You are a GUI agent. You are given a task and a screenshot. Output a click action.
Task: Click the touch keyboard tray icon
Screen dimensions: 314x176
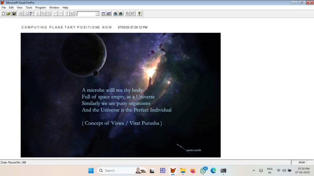click(x=261, y=170)
